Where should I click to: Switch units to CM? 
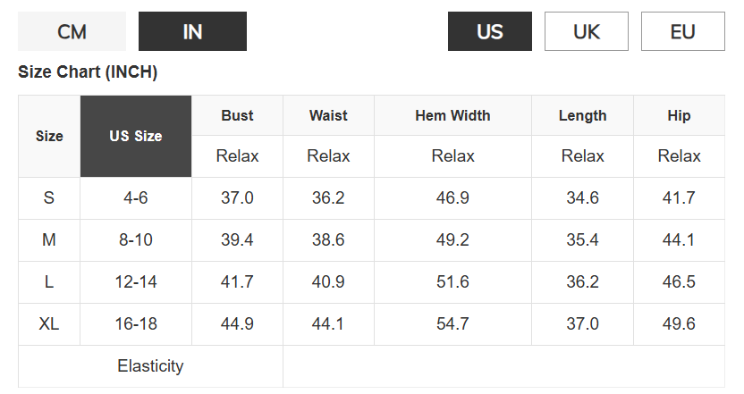point(72,31)
